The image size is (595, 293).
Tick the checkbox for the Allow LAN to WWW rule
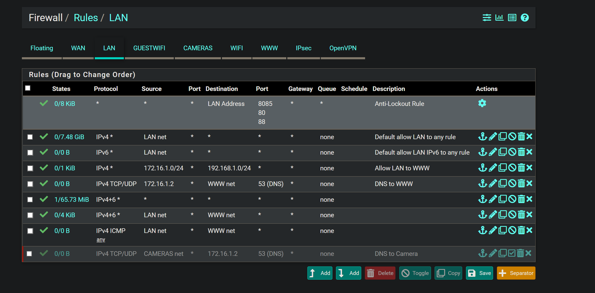[30, 168]
